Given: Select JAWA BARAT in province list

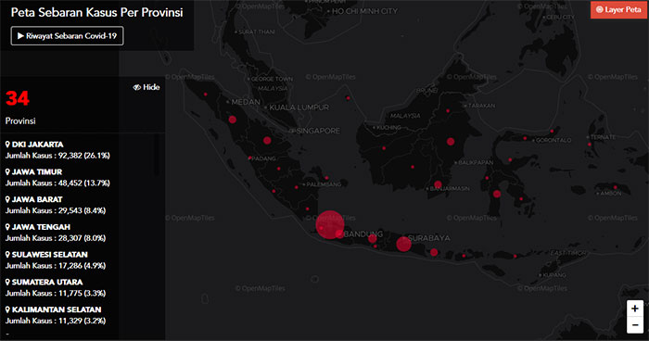Looking at the screenshot, I should pyautogui.click(x=37, y=199).
